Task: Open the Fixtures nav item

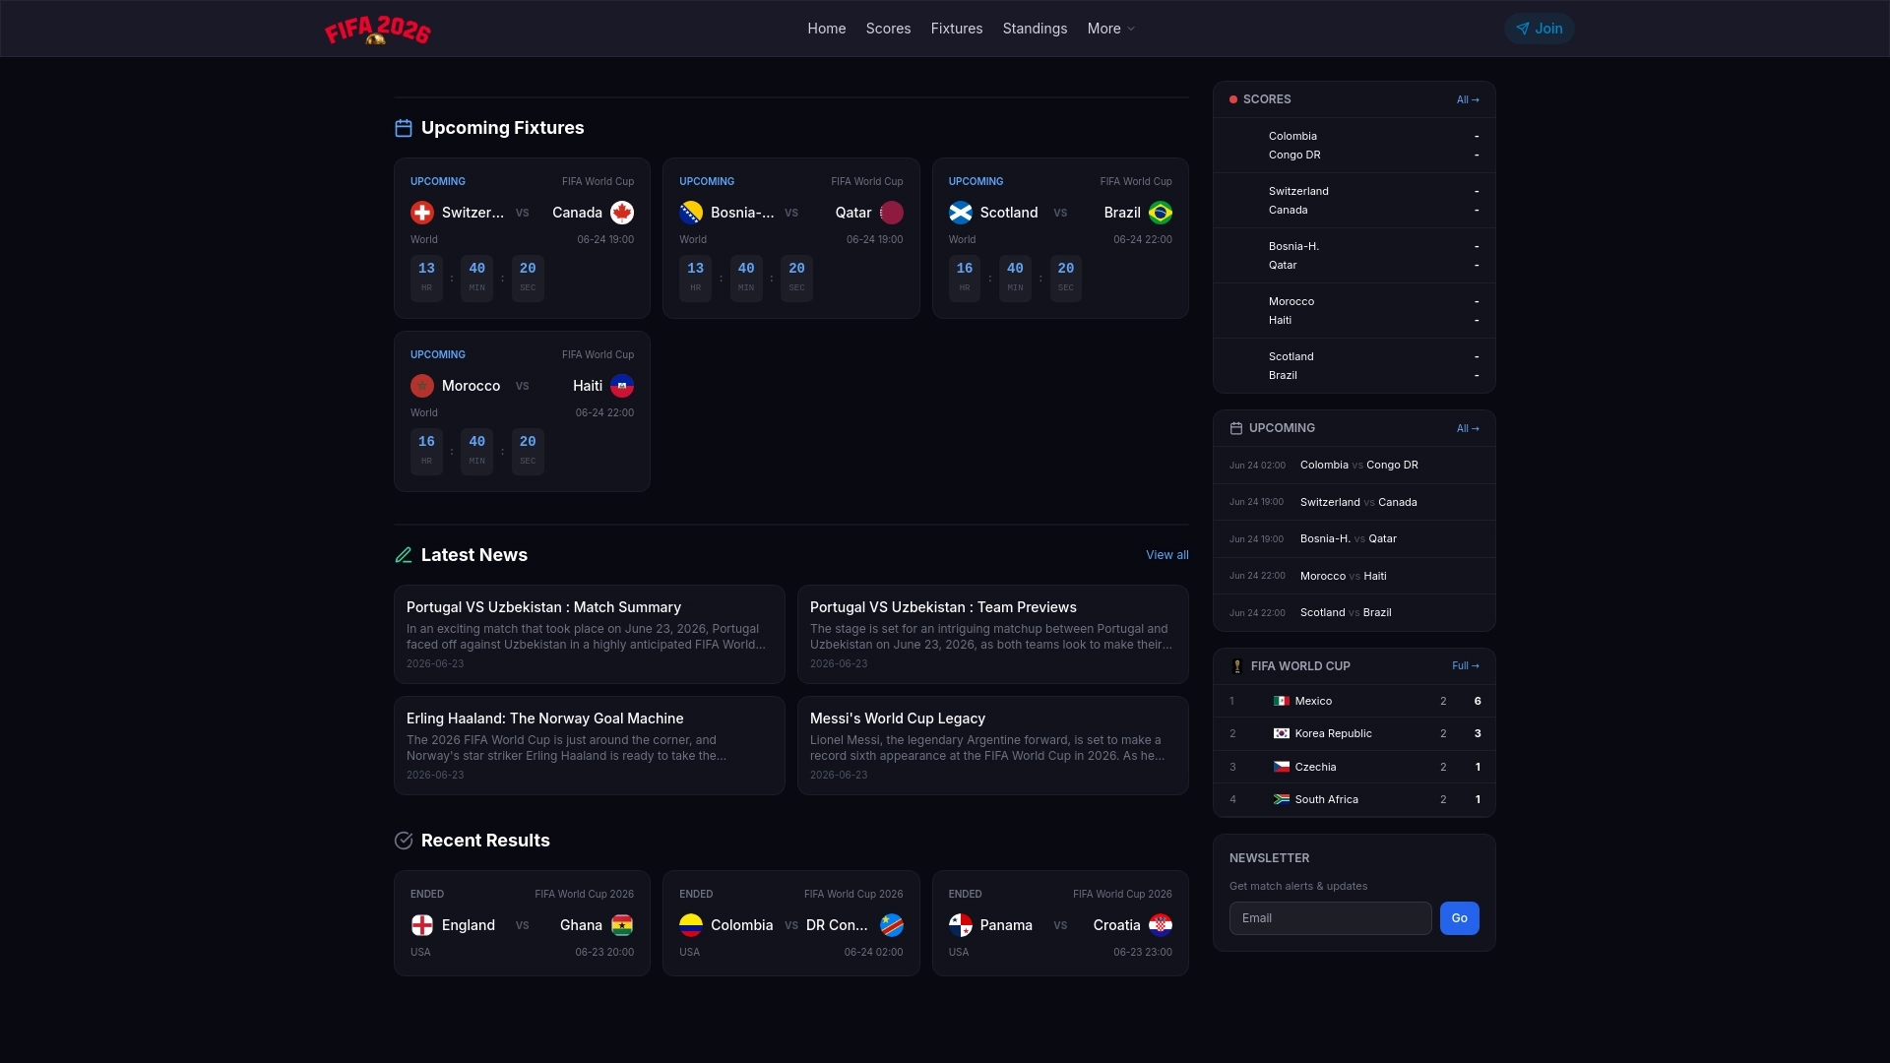Action: tap(957, 29)
